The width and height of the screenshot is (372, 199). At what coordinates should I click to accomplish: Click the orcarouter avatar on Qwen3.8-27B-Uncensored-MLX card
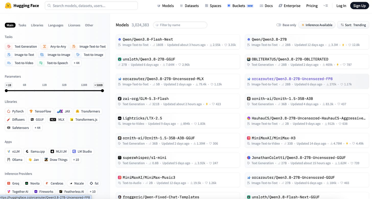coord(120,79)
